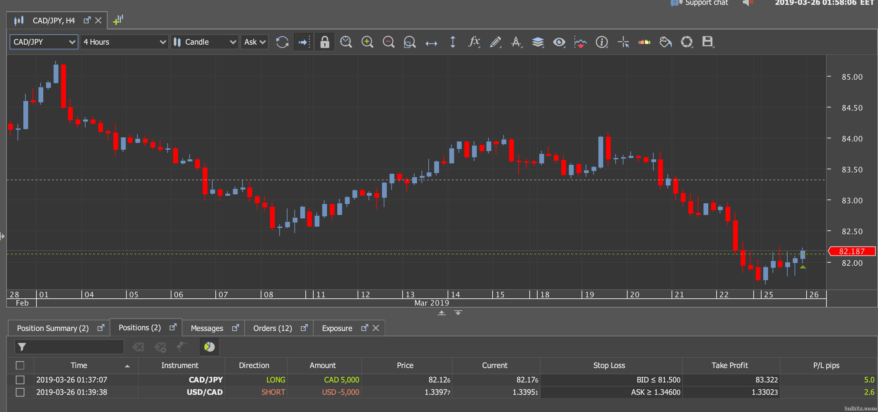
Task: Click the reload chart data icon
Action: click(x=282, y=42)
